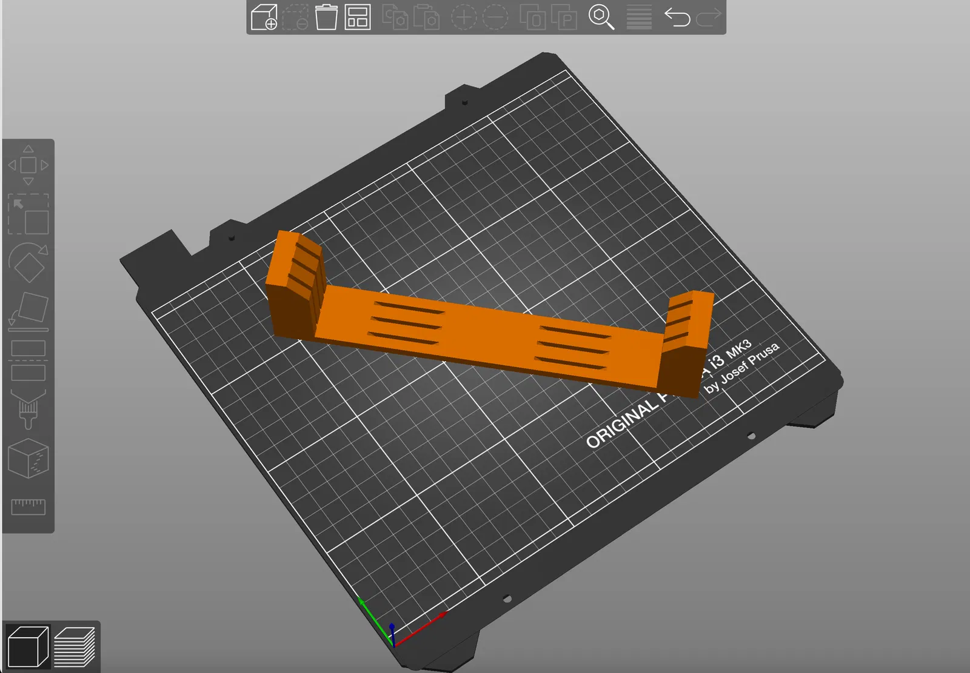Click the Add instance plus icon
970x673 pixels.
point(464,16)
